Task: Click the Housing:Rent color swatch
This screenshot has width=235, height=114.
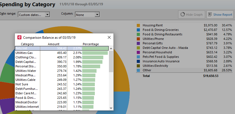Action: point(138,25)
